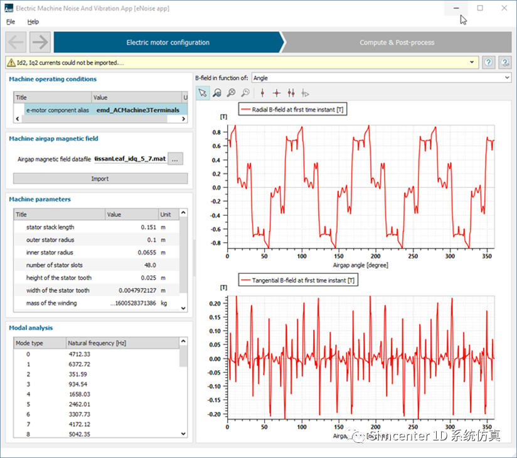Image resolution: width=517 pixels, height=458 pixels.
Task: Open the Help menu
Action: (x=33, y=21)
